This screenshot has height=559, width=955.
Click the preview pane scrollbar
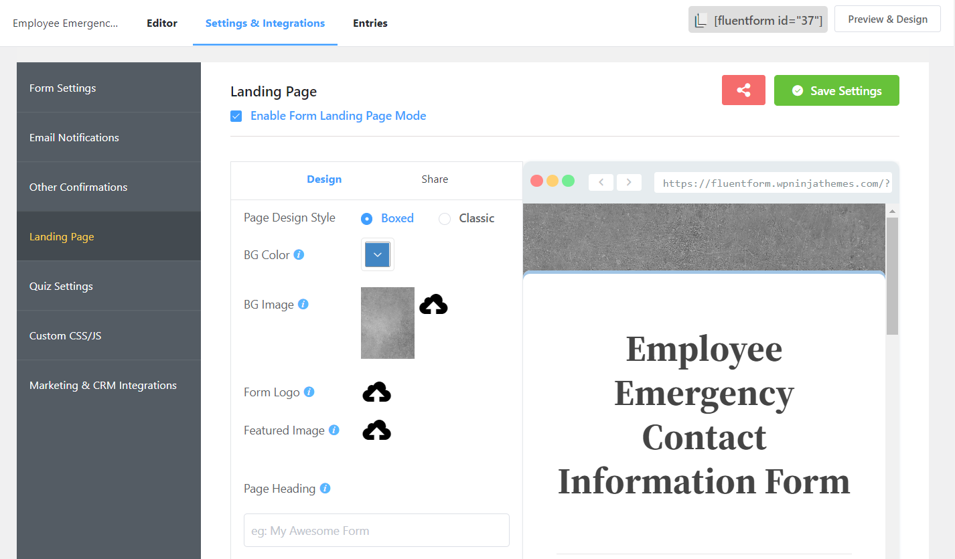pos(892,274)
